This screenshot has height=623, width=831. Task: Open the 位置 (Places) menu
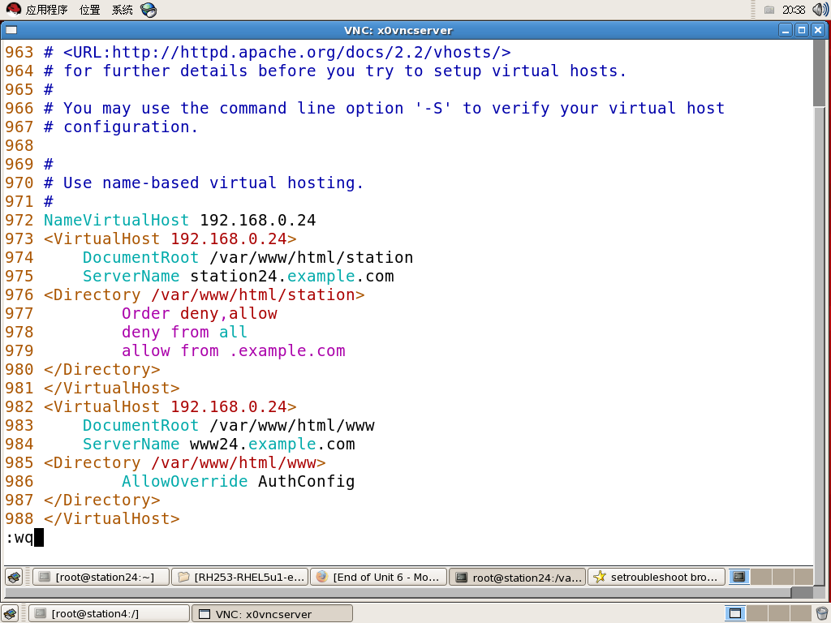click(90, 10)
